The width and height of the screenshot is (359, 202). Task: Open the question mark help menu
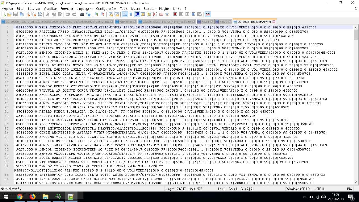click(186, 9)
